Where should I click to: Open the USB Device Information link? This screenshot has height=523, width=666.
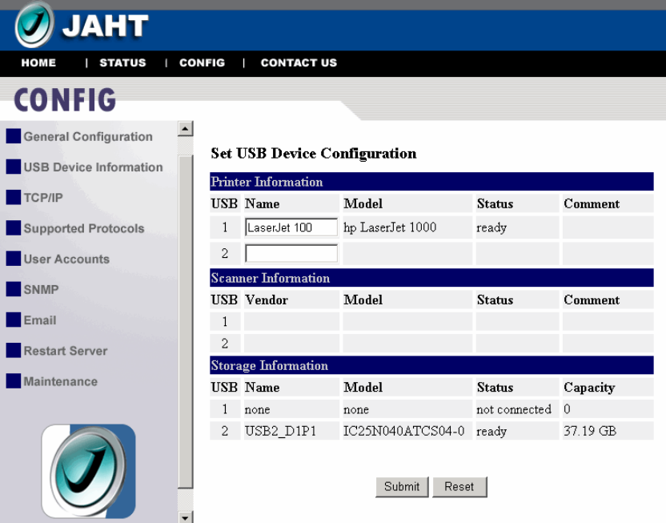coord(93,167)
